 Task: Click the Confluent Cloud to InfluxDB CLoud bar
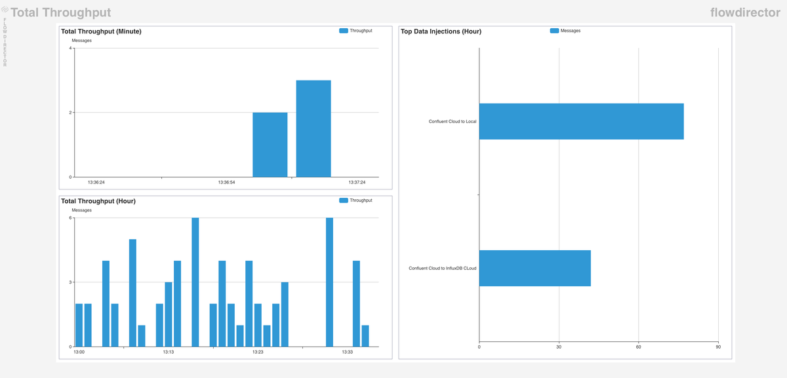point(535,268)
